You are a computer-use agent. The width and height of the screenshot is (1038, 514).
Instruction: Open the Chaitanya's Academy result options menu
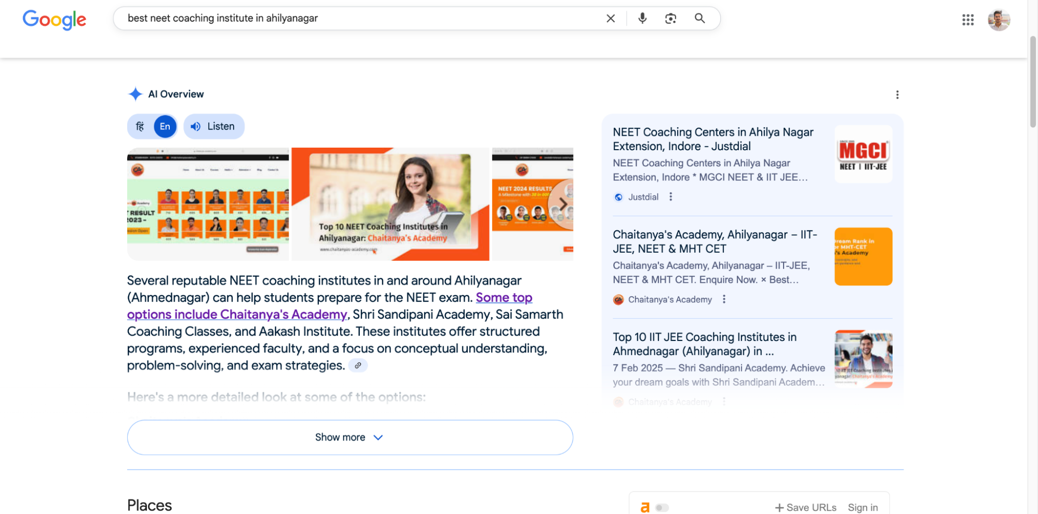click(x=724, y=299)
